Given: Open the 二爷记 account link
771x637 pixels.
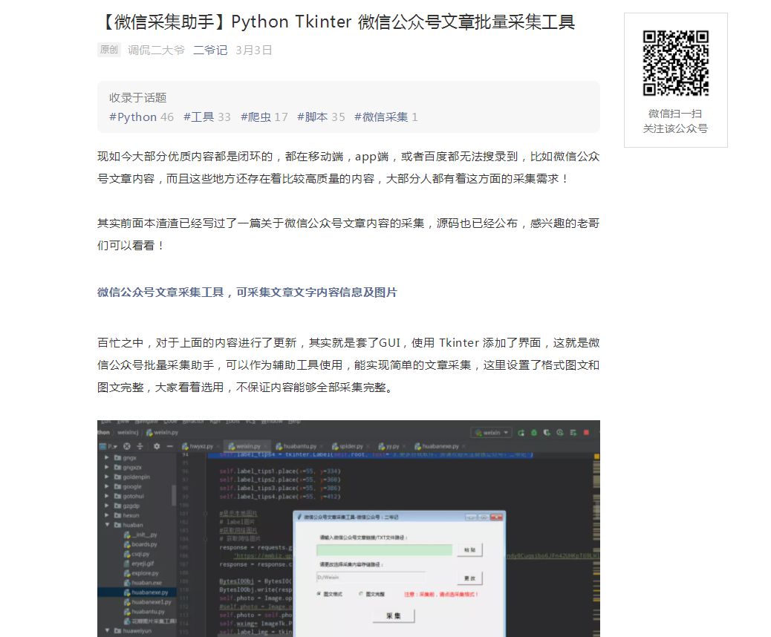Looking at the screenshot, I should pos(210,50).
